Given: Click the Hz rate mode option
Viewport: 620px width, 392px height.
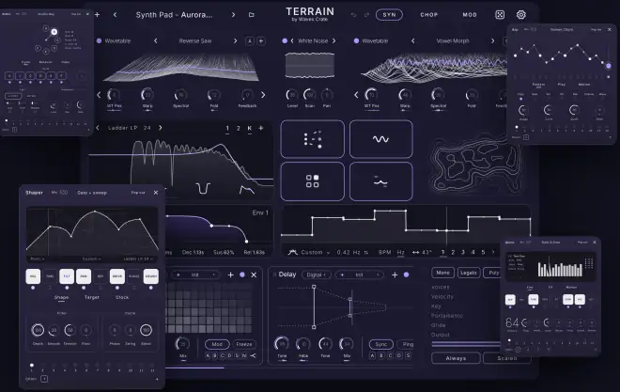Looking at the screenshot, I should point(400,252).
